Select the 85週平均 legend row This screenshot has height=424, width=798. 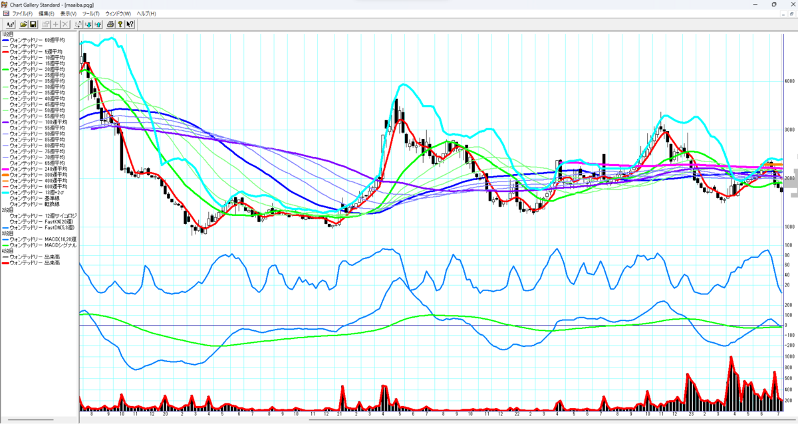(38, 140)
